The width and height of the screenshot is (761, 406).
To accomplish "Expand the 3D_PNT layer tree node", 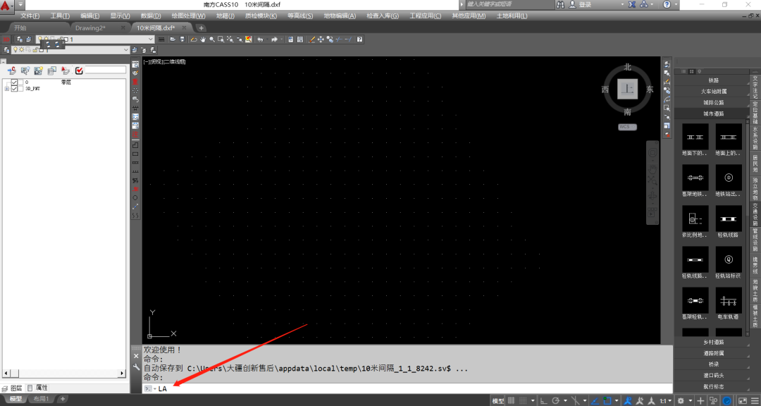I will [6, 89].
